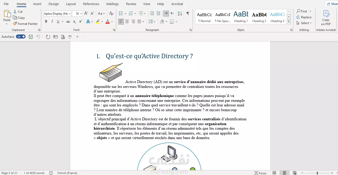Align the paragraph to the right
The image size is (338, 175).
133,22
